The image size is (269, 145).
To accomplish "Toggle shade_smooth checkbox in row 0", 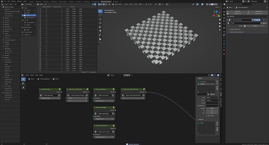I will 46,9.
